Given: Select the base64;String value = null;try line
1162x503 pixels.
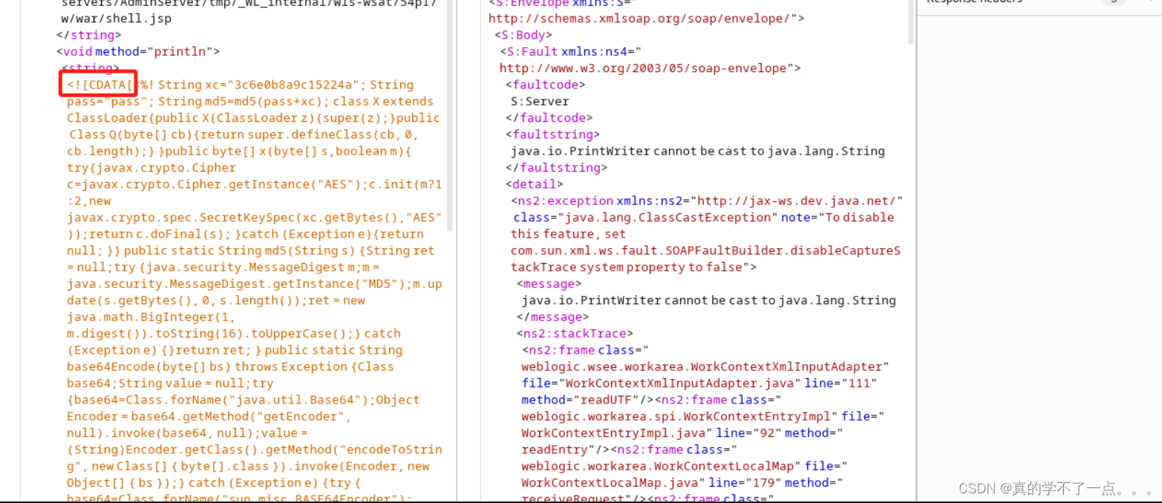Looking at the screenshot, I should [170, 383].
